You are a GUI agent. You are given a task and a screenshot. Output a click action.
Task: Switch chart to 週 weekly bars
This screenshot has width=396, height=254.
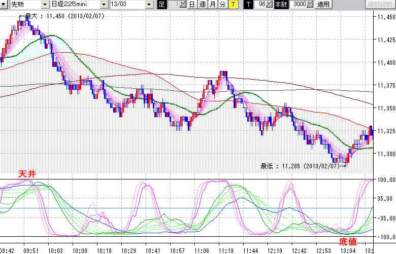point(202,5)
